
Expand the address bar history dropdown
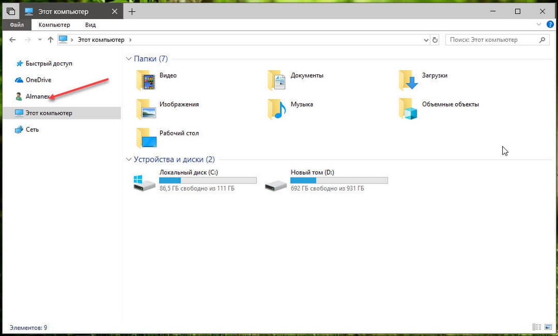click(x=426, y=40)
